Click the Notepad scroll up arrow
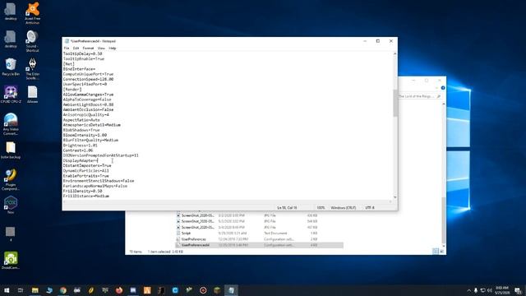 coord(394,53)
